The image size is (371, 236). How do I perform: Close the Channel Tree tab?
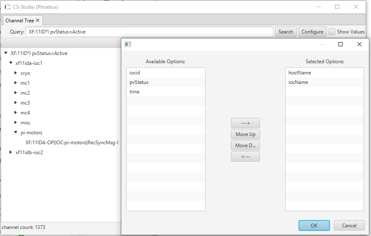pyautogui.click(x=38, y=21)
